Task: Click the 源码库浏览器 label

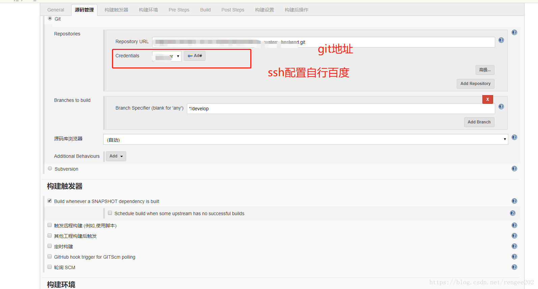Action: point(68,139)
